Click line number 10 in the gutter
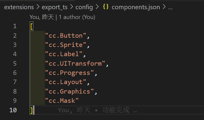The image size is (204, 120). click(13, 110)
